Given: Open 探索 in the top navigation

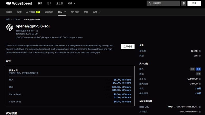Looking at the screenshot, I should [x=40, y=3].
